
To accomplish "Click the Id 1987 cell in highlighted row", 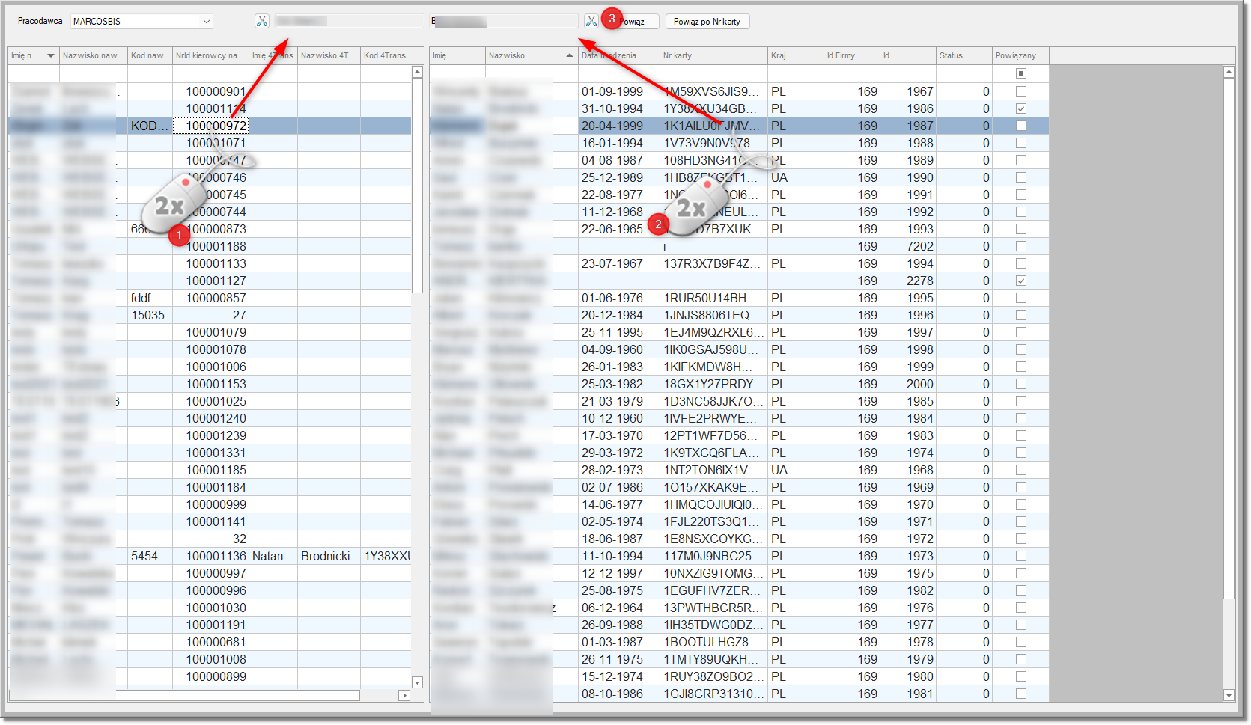I will click(x=908, y=126).
